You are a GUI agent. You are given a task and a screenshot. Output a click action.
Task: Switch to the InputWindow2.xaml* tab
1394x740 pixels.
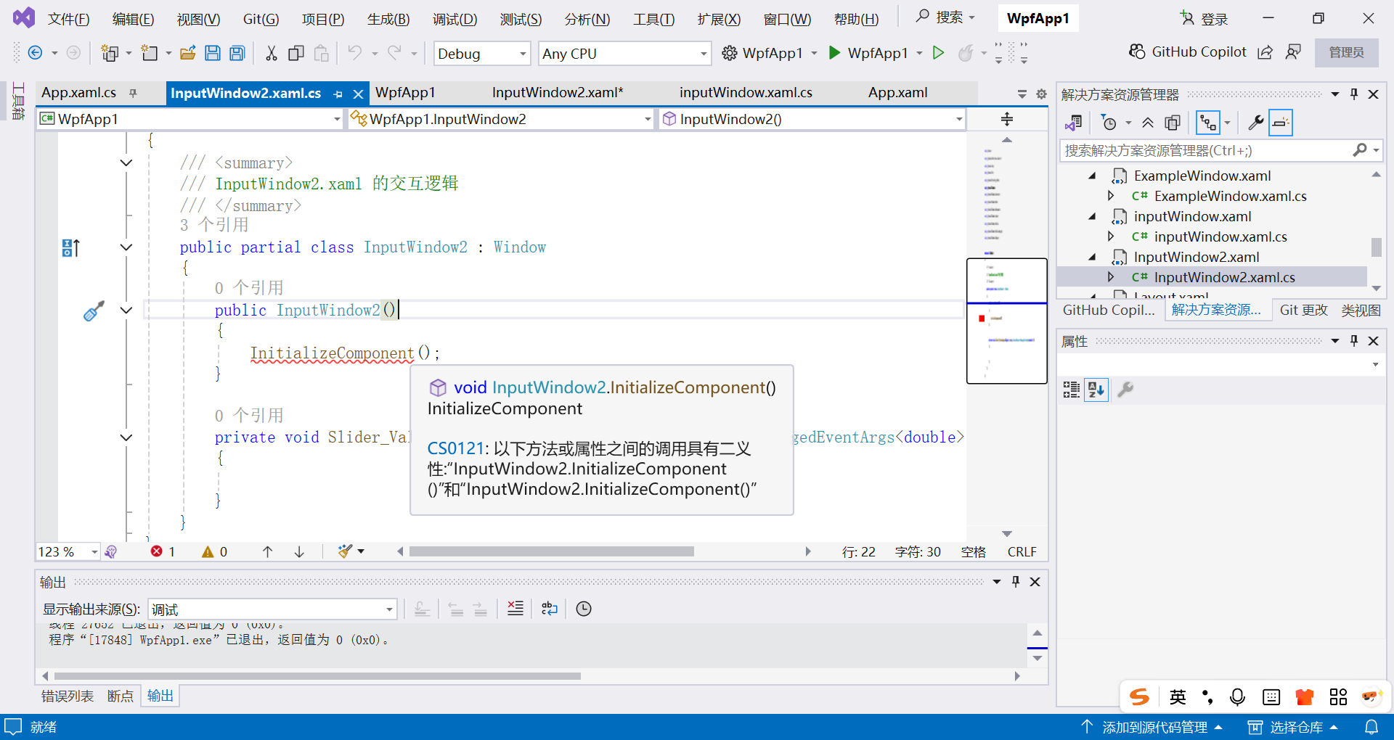pos(558,93)
